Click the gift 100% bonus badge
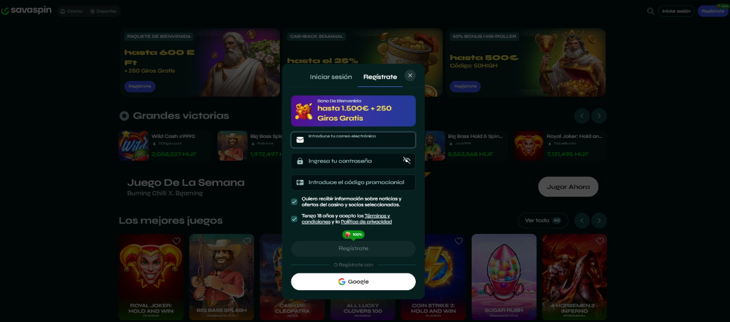 [x=353, y=234]
